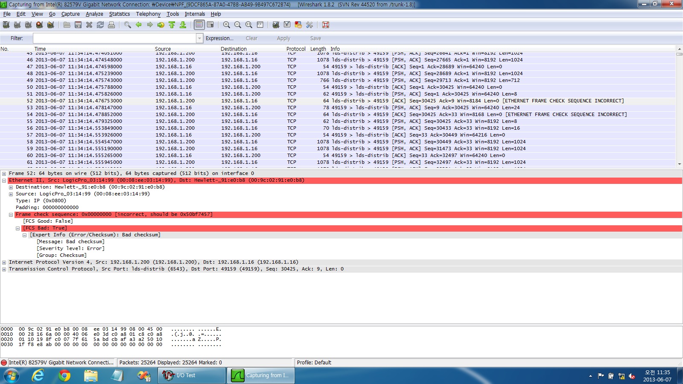Expand Destination Hewlett-_91:e0:b8 node
This screenshot has height=384, width=683.
tap(11, 187)
